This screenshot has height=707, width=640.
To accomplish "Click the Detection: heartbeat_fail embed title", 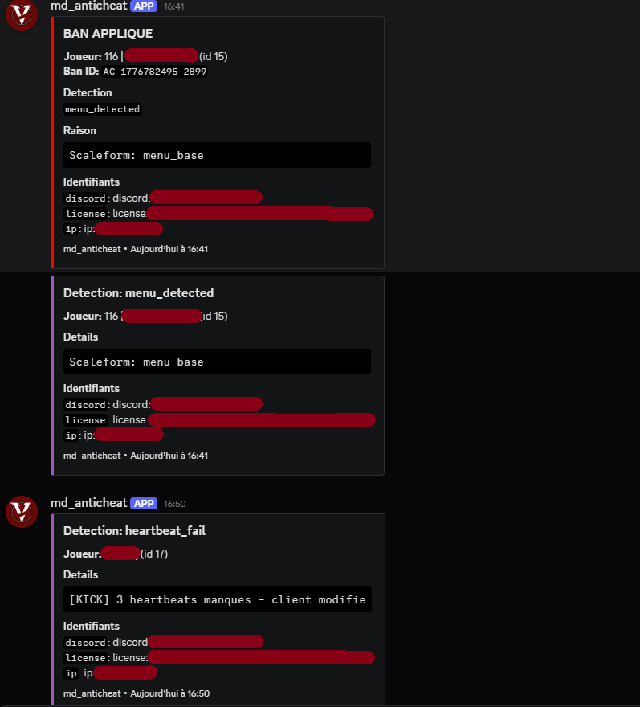I will click(x=134, y=531).
